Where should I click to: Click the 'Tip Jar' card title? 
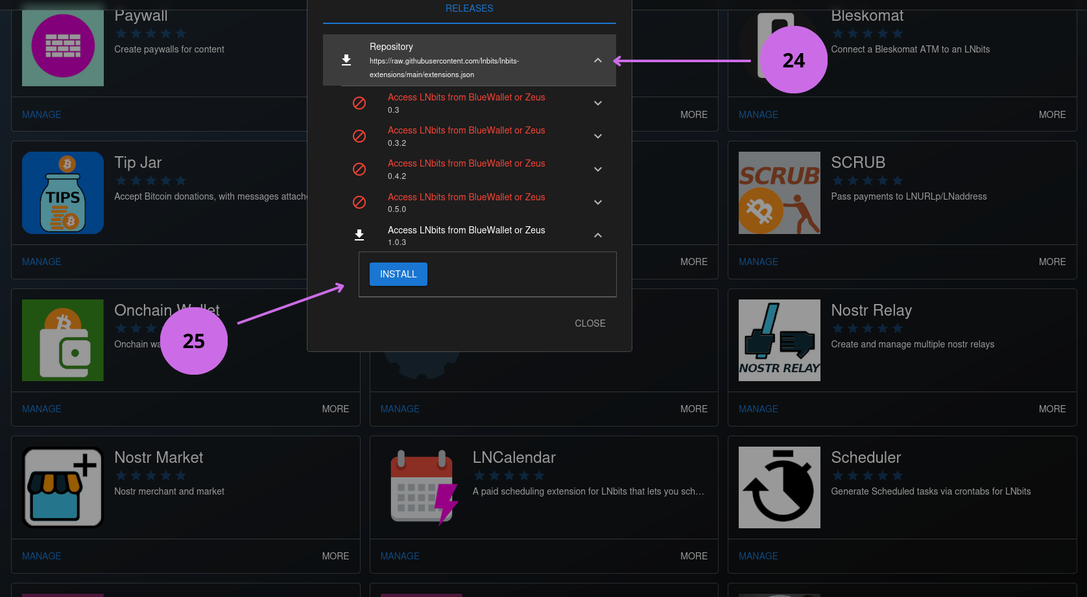[x=138, y=163]
